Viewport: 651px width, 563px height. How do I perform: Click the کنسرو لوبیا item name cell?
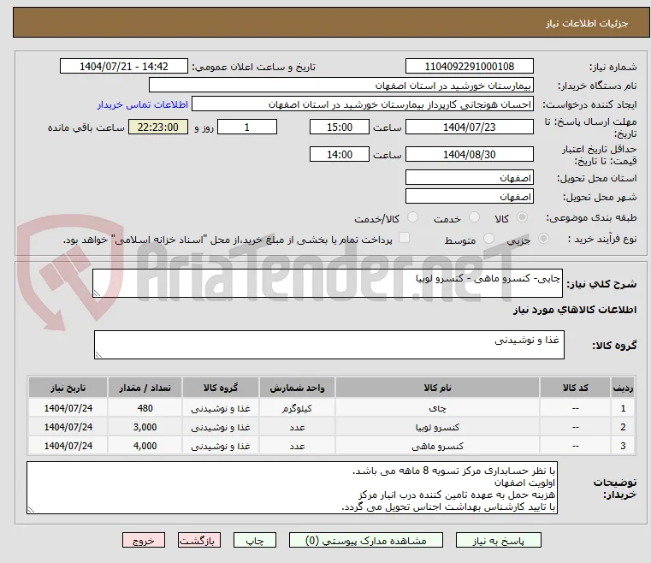[437, 427]
